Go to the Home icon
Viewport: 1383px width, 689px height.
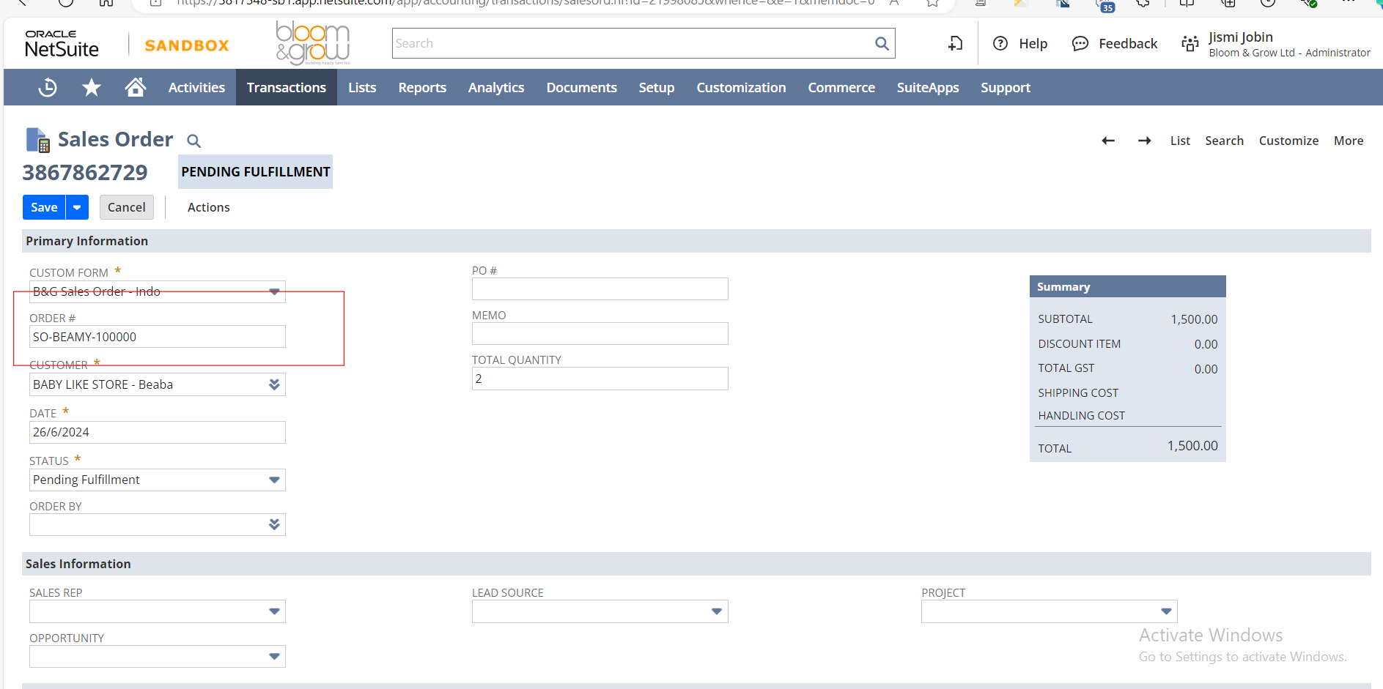coord(135,87)
